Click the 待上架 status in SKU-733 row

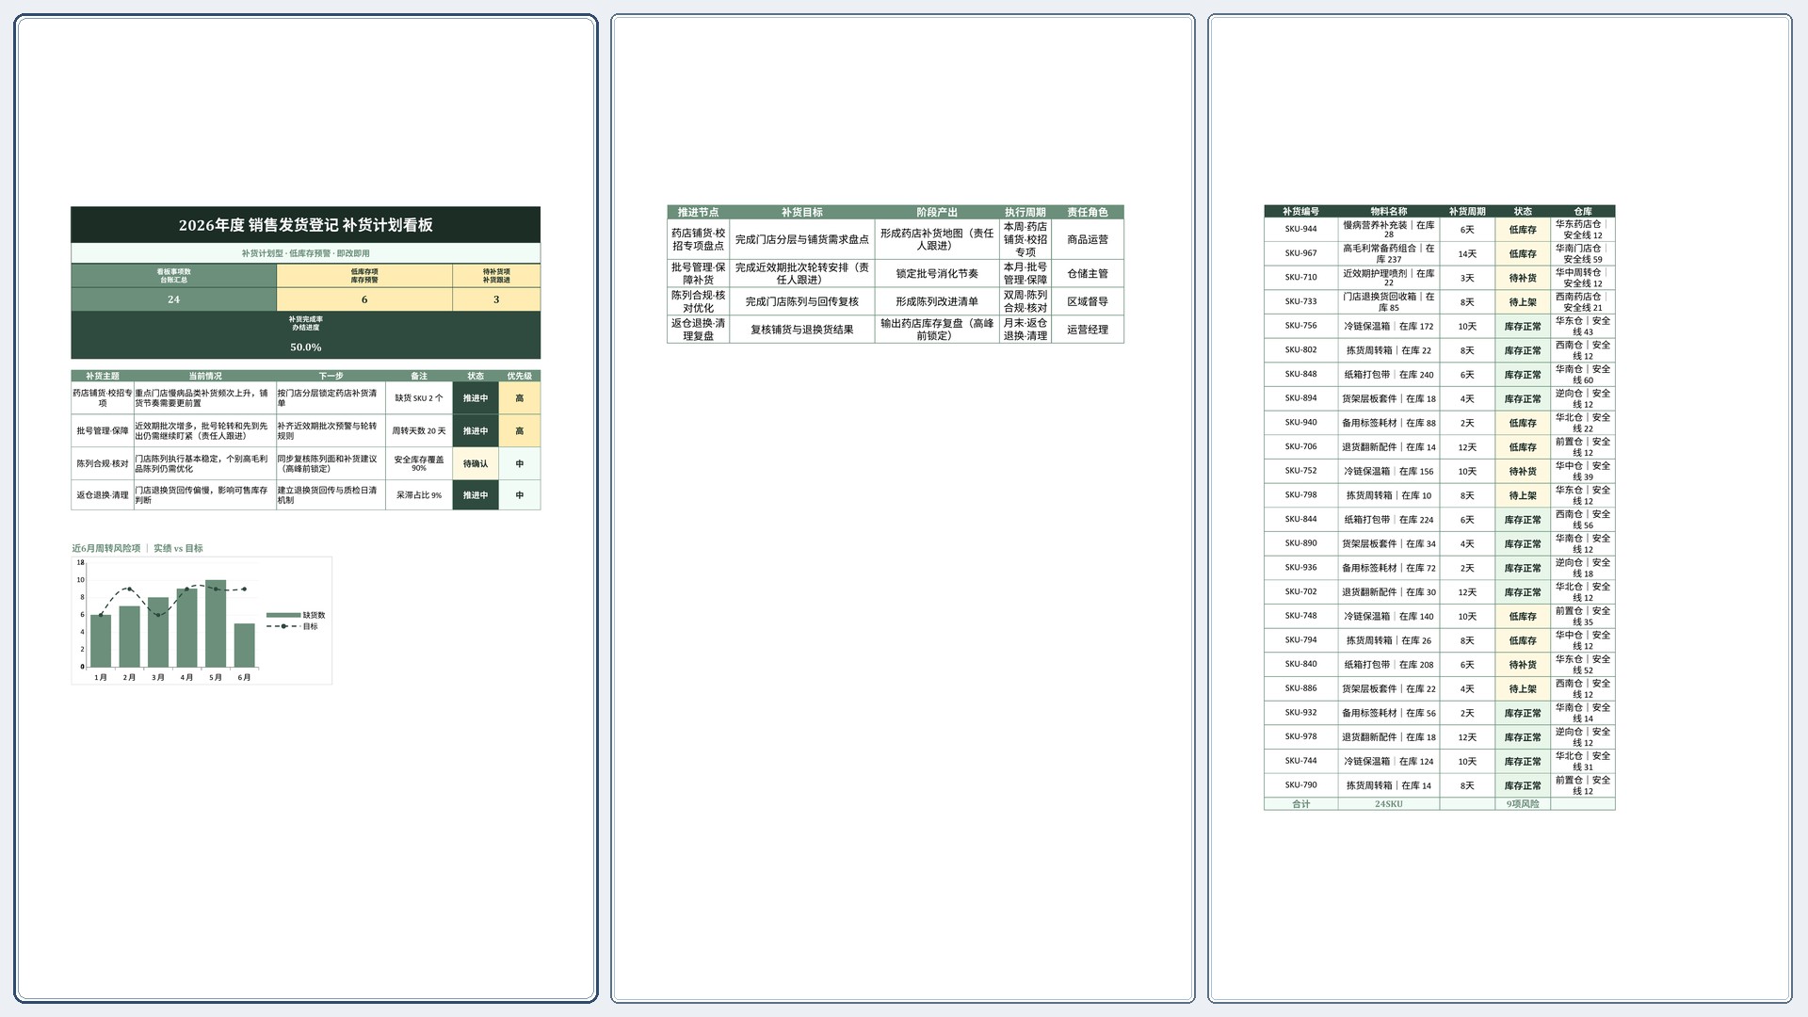tap(1523, 302)
